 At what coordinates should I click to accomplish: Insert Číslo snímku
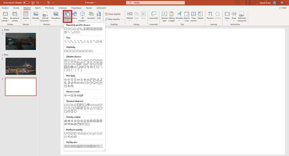point(193,17)
